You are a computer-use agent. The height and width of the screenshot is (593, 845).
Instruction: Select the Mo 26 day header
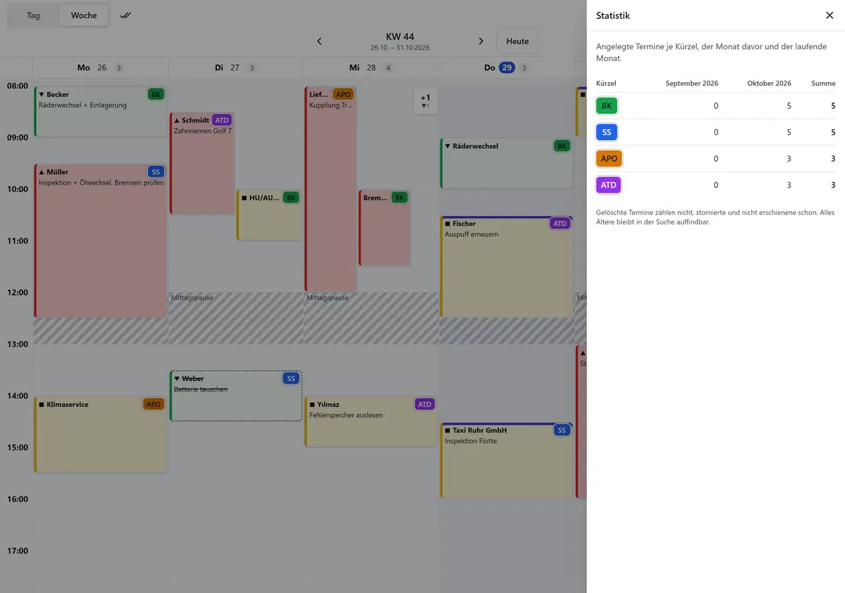coord(100,68)
